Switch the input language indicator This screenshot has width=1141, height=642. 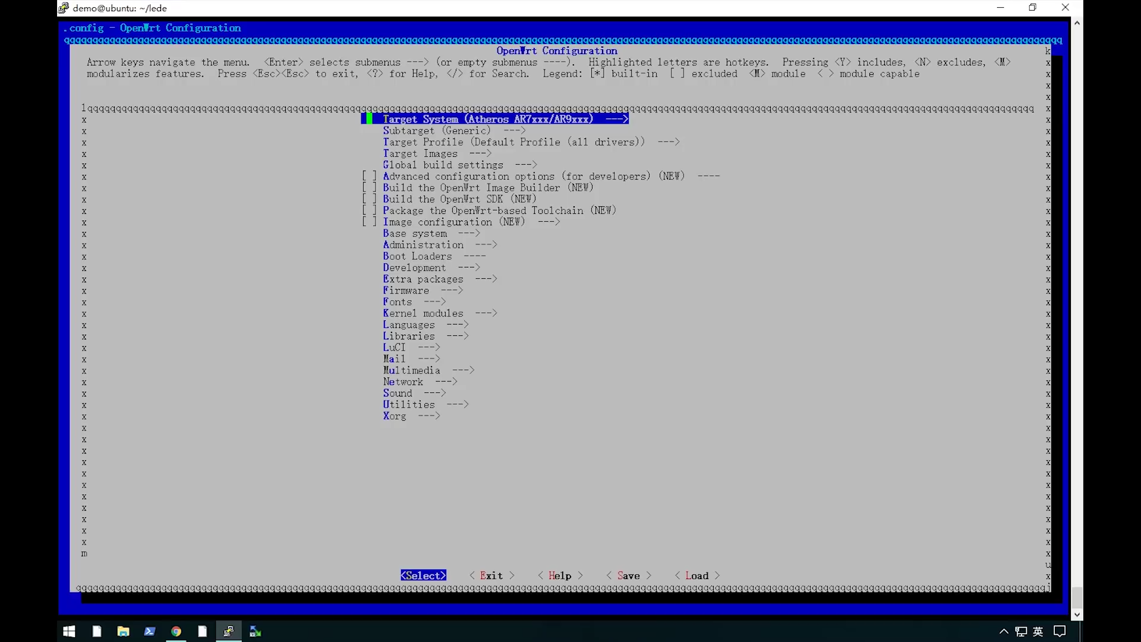1038,631
